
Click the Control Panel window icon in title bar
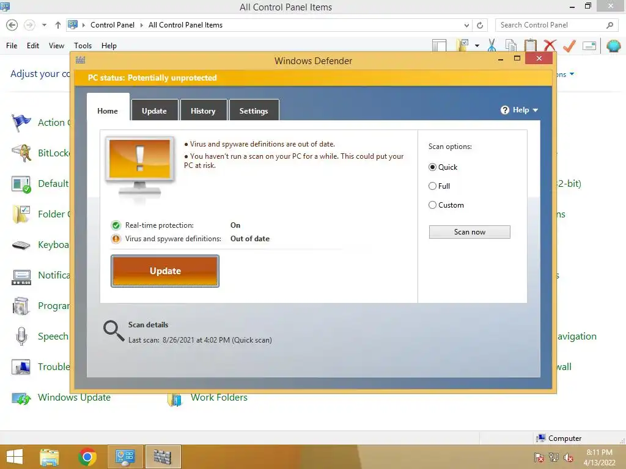(5, 6)
